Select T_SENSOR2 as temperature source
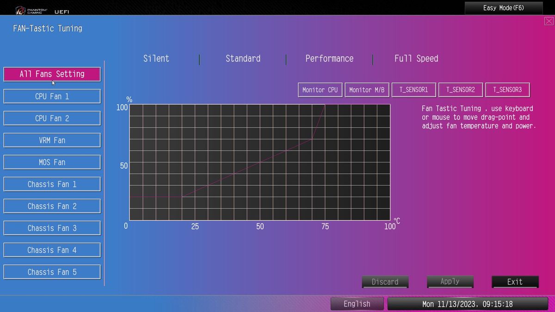 (460, 90)
